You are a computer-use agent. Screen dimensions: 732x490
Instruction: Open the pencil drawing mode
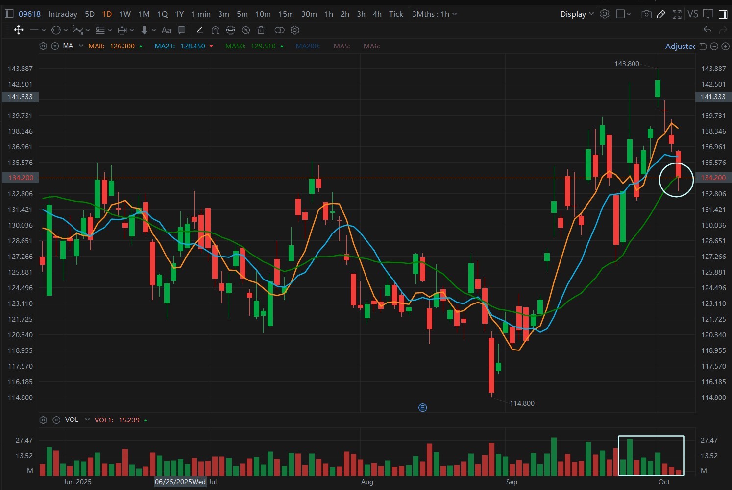click(x=661, y=14)
